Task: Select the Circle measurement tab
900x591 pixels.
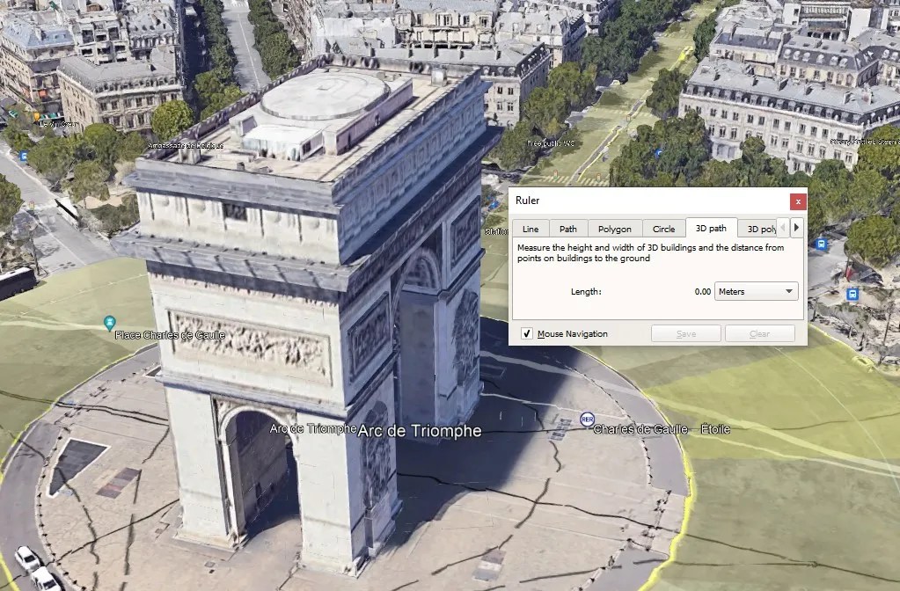Action: pyautogui.click(x=663, y=229)
